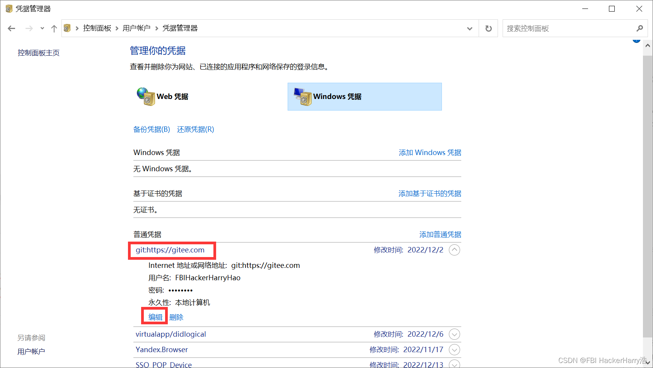Expand virtualapp/didlogical credential chevron
Viewport: 653px width, 368px height.
pyautogui.click(x=455, y=334)
